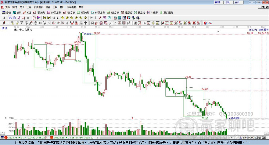Screen dimensions: 269x145
Task: Open the 公式选股 menu
Action: tap(38, 7)
